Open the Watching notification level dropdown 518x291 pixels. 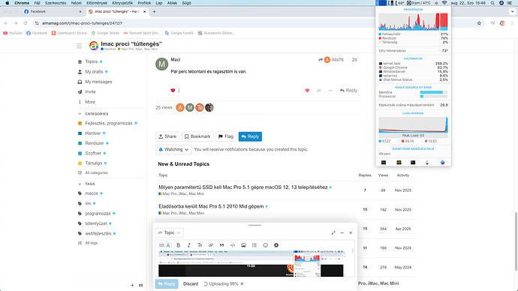(173, 149)
